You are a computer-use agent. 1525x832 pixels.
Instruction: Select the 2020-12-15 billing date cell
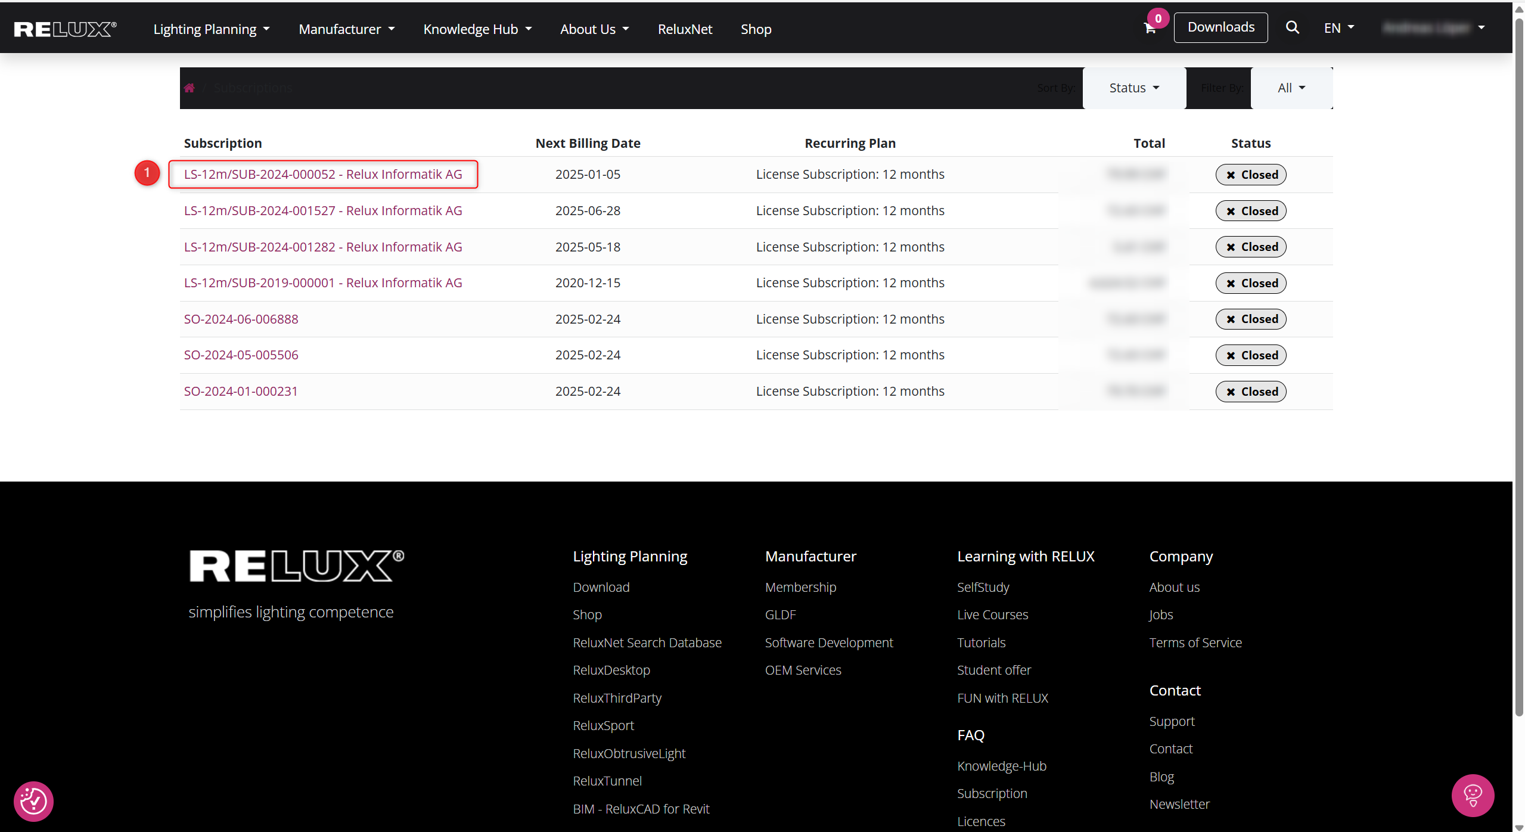point(588,282)
